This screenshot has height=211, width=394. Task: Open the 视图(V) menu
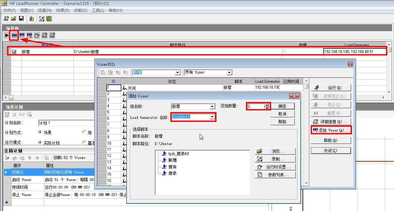point(27,10)
